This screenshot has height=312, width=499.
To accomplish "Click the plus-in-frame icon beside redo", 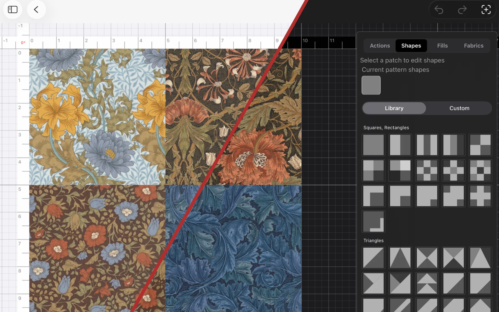I will point(486,10).
